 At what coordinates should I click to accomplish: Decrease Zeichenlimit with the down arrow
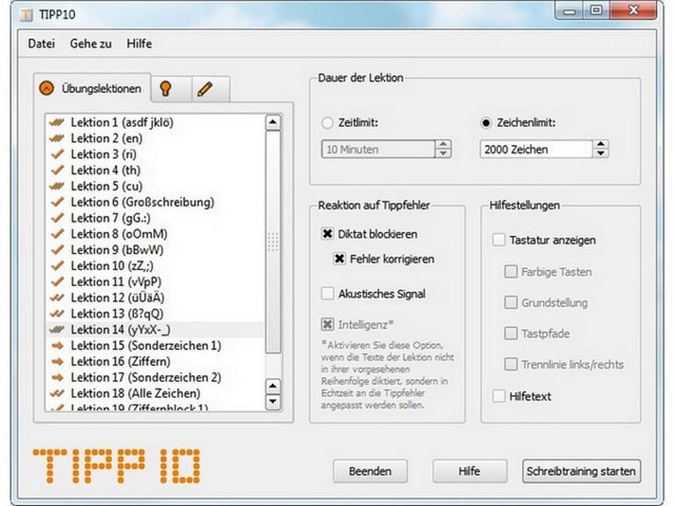(601, 153)
